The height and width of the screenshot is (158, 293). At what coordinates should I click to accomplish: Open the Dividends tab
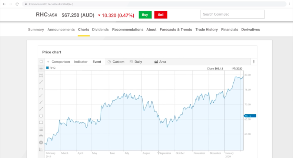coord(100,30)
